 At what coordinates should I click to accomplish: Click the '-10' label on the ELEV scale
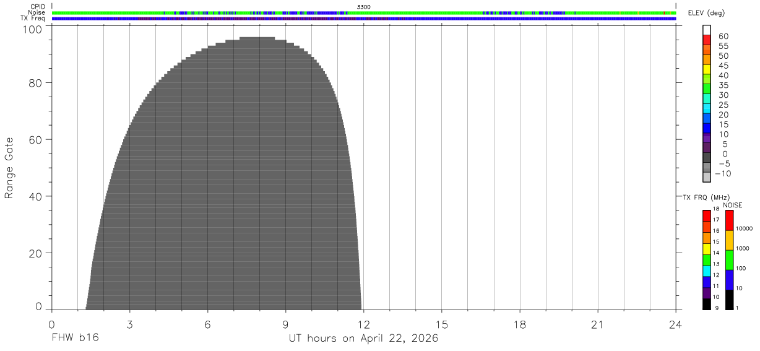pyautogui.click(x=722, y=173)
